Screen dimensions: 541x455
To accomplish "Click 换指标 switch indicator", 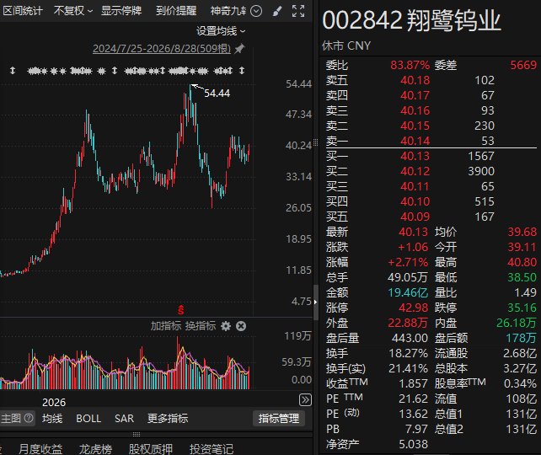I will 201,326.
